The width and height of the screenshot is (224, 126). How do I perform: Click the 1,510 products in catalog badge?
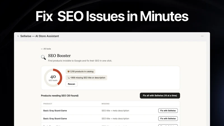(80, 71)
